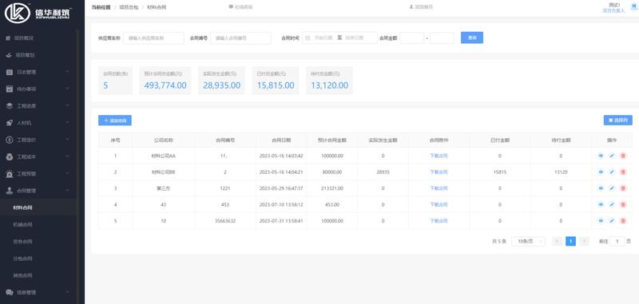
Task: Click the 工程预警 alarm icon
Action: 10,174
